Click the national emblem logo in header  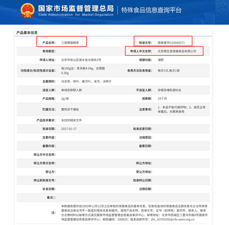point(27,10)
